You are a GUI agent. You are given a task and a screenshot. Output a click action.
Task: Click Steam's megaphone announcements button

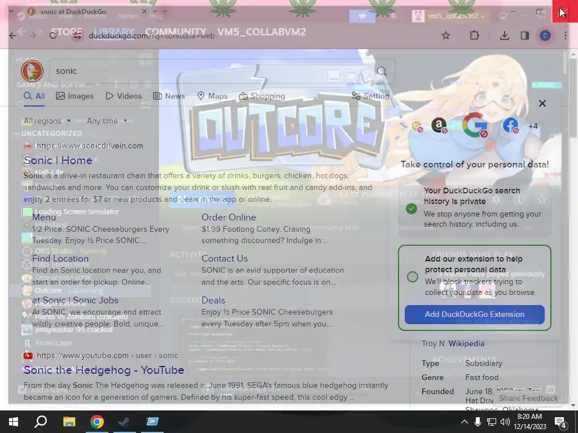(x=362, y=16)
